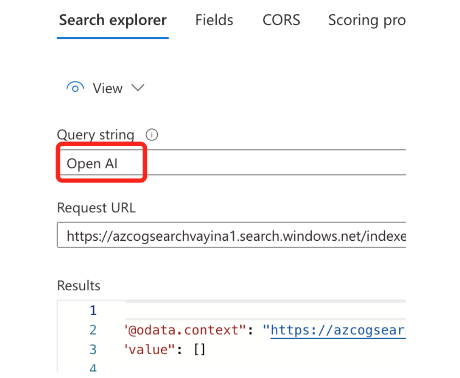
Task: Select line number 1 in results gutter
Action: (x=93, y=311)
